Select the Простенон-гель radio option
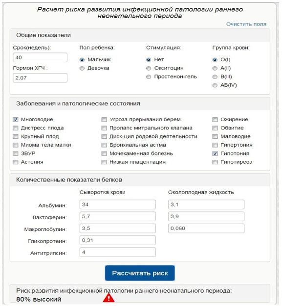Screen dimensions: 282x306 click(149, 77)
